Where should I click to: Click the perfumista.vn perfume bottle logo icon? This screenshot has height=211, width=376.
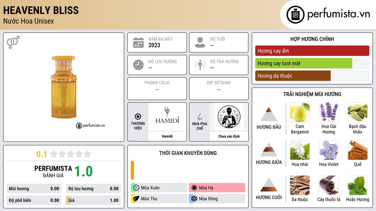pos(295,15)
